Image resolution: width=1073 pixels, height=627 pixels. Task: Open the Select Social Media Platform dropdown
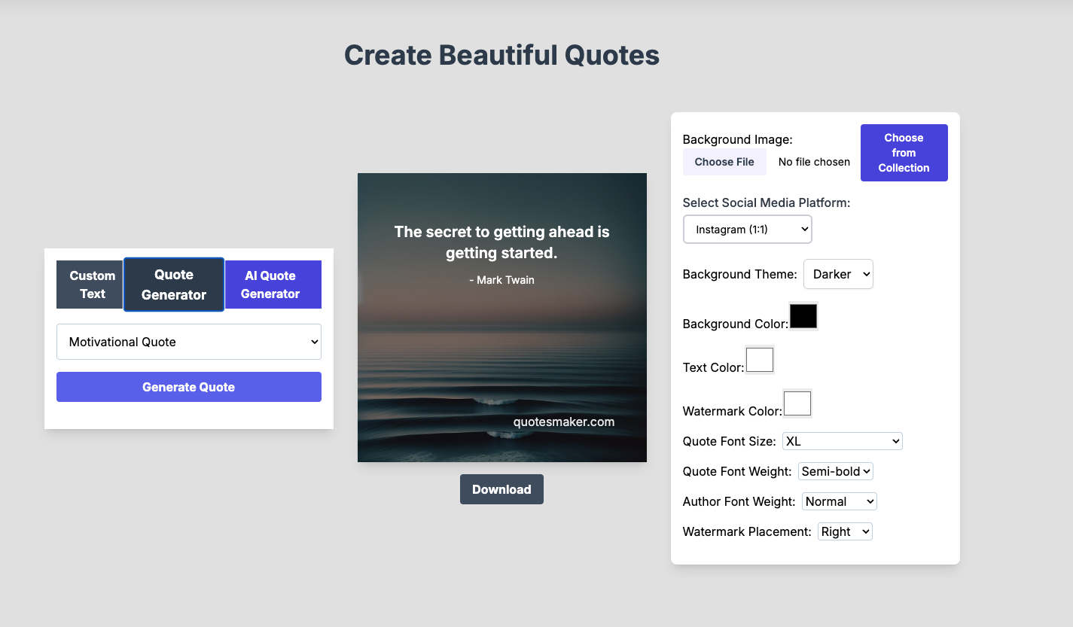click(x=747, y=229)
